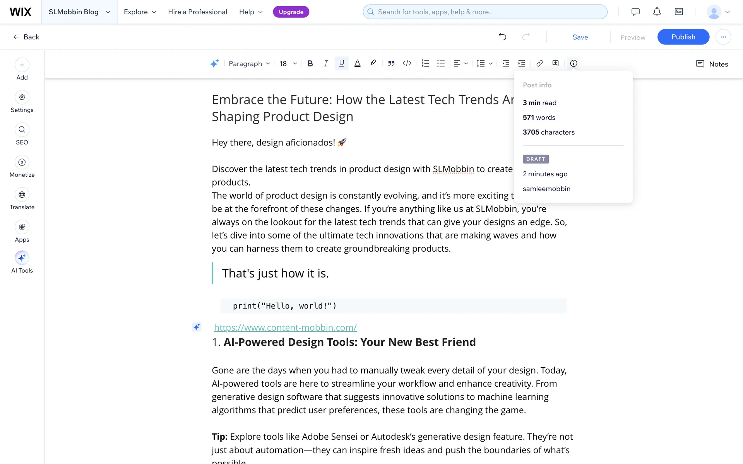The height and width of the screenshot is (464, 743).
Task: Insert a code block
Action: [x=407, y=63]
